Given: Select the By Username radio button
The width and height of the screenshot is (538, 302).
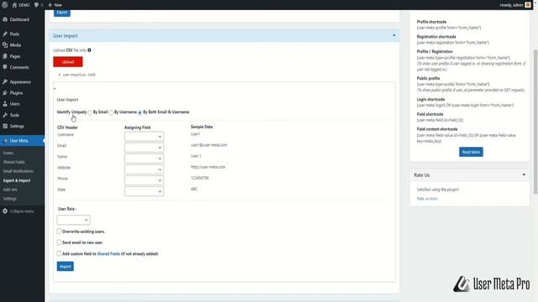Looking at the screenshot, I should pyautogui.click(x=111, y=112).
